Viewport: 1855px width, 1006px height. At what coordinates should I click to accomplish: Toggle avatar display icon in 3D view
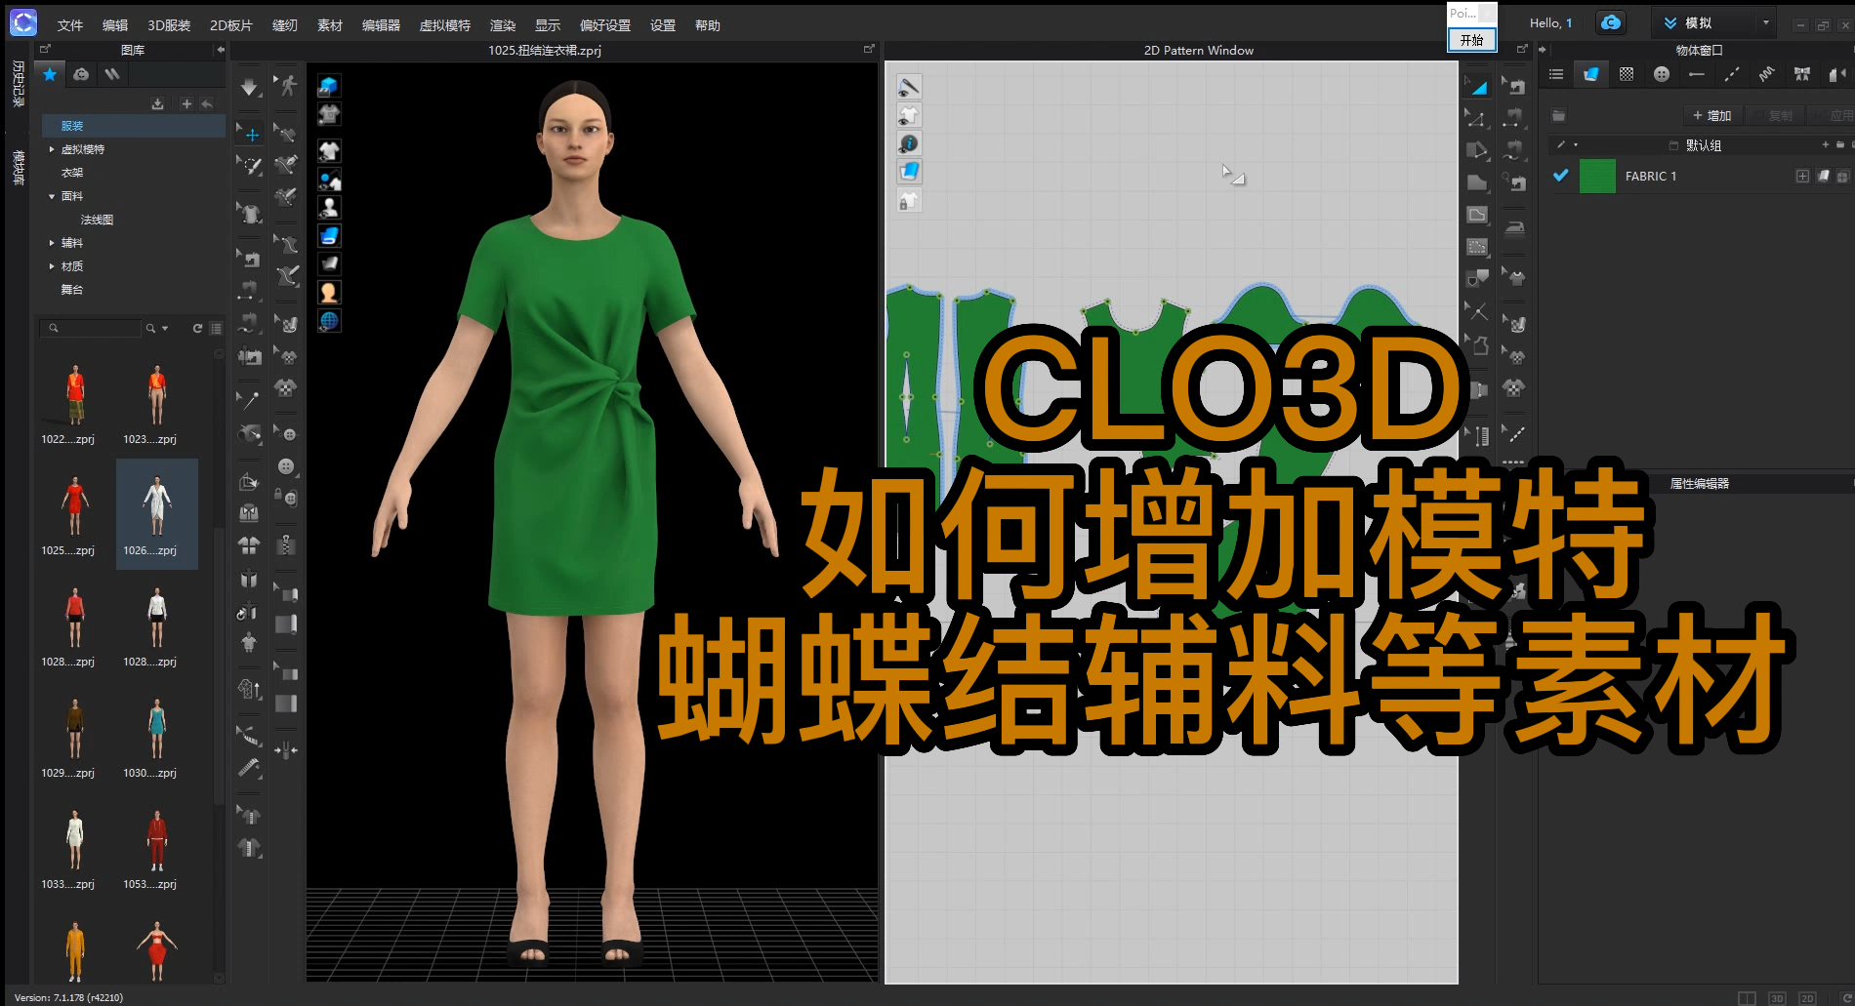click(329, 207)
